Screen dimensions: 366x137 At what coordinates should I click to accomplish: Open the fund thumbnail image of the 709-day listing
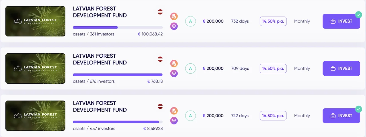pos(35,68)
